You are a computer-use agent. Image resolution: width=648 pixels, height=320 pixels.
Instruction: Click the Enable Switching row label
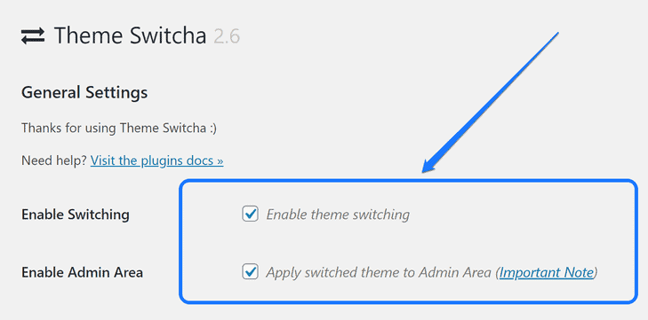pyautogui.click(x=76, y=215)
